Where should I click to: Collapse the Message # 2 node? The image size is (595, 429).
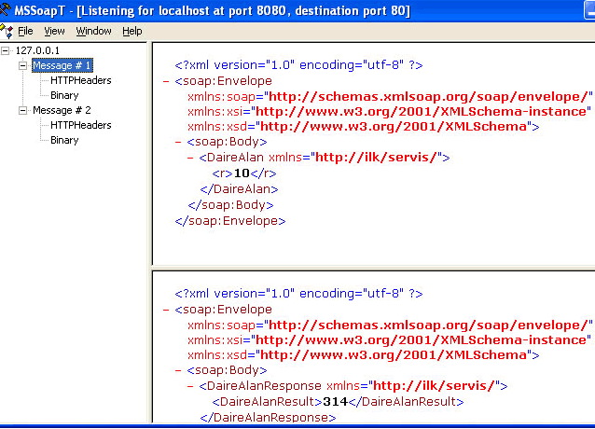[23, 110]
